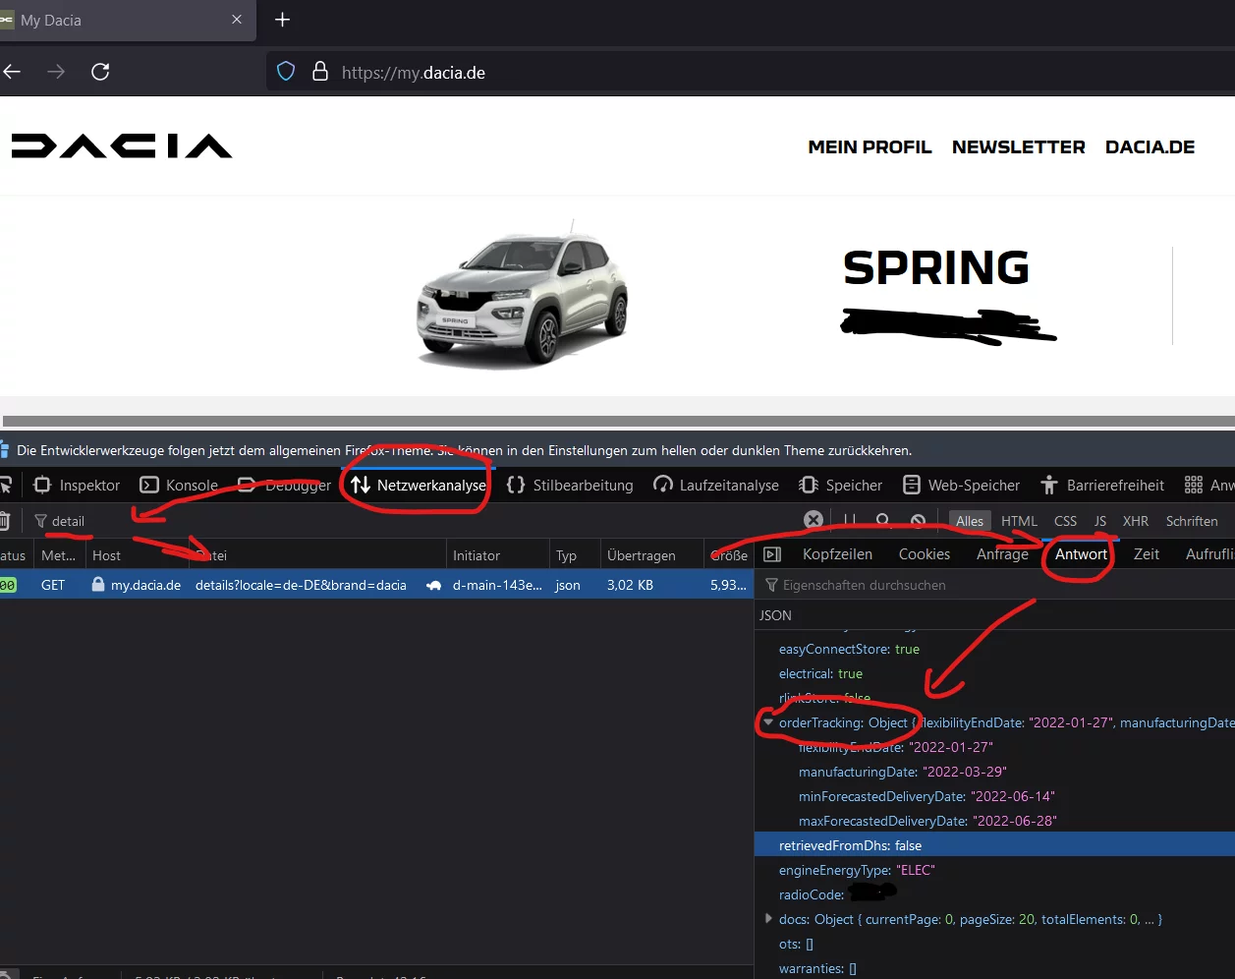Screen dimensions: 1235x979
Task: Sort by the Typ column header
Action: tap(574, 555)
